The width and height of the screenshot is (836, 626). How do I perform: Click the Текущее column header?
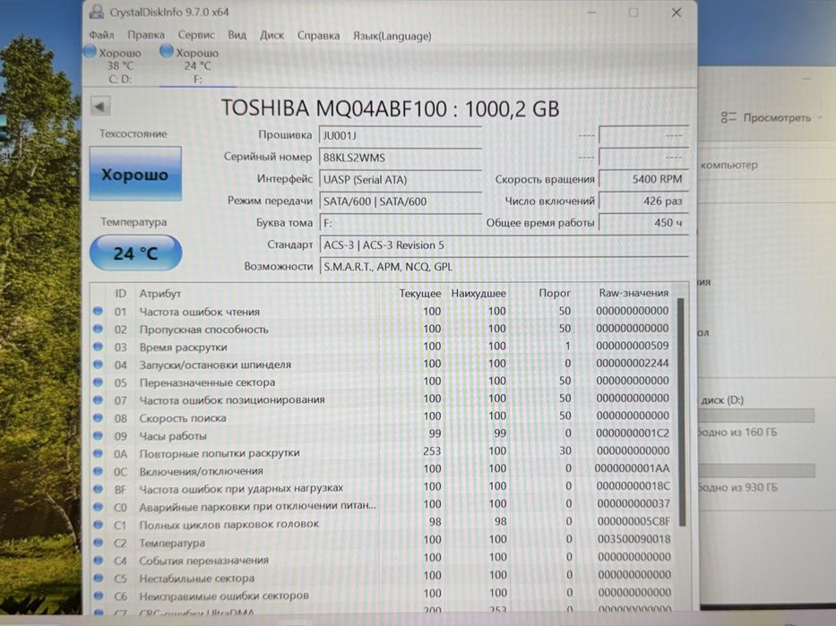point(420,294)
